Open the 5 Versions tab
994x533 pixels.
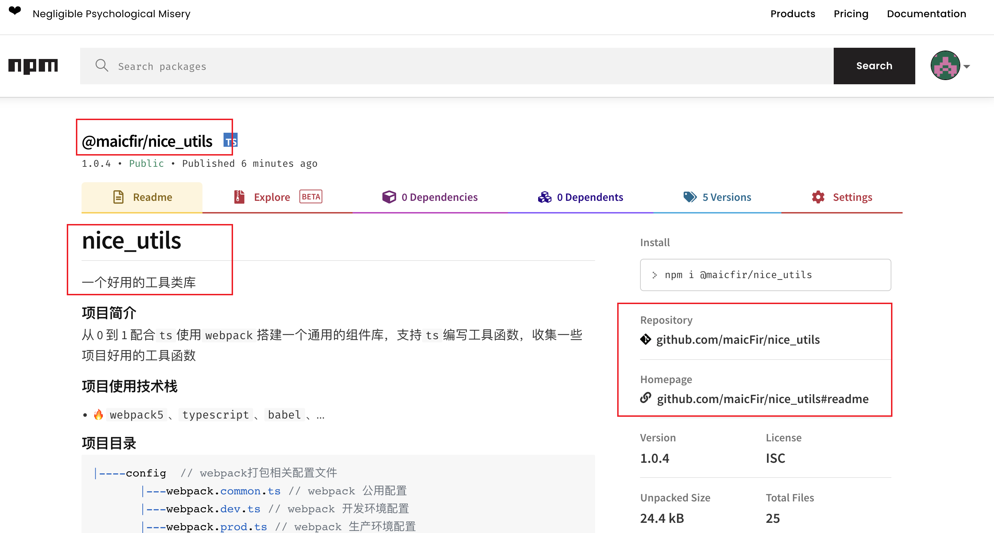(x=717, y=197)
